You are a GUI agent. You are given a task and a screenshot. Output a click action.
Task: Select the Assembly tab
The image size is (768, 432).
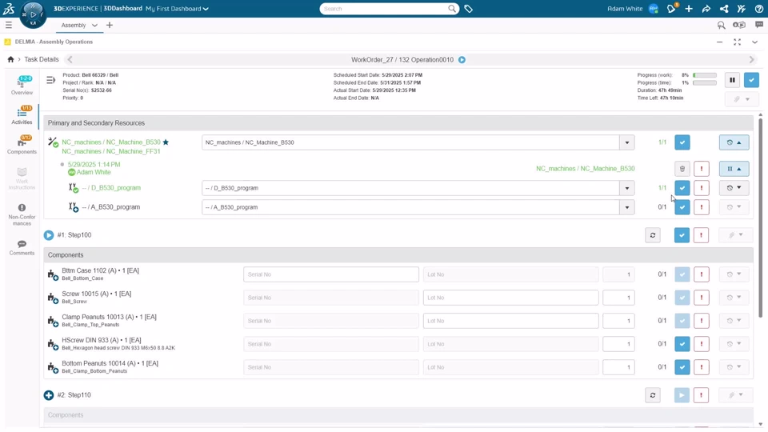[74, 25]
